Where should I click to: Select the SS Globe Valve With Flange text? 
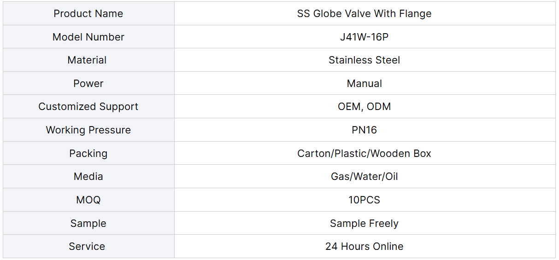pyautogui.click(x=364, y=14)
